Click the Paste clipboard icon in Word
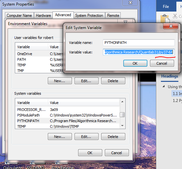This screenshot has width=182, height=169. pos(165,18)
